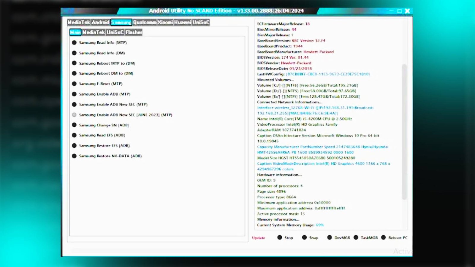Screen dimensions: 475x267
Task: Click the Stop icon at the bottom
Action: (x=279, y=237)
